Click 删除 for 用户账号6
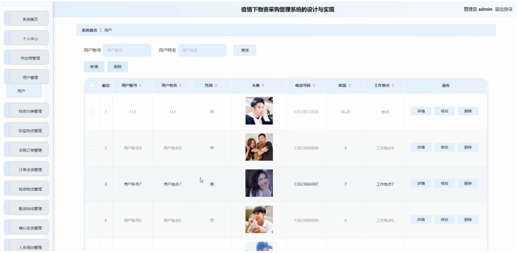Viewport: 519px width, 253px height. 468,220
